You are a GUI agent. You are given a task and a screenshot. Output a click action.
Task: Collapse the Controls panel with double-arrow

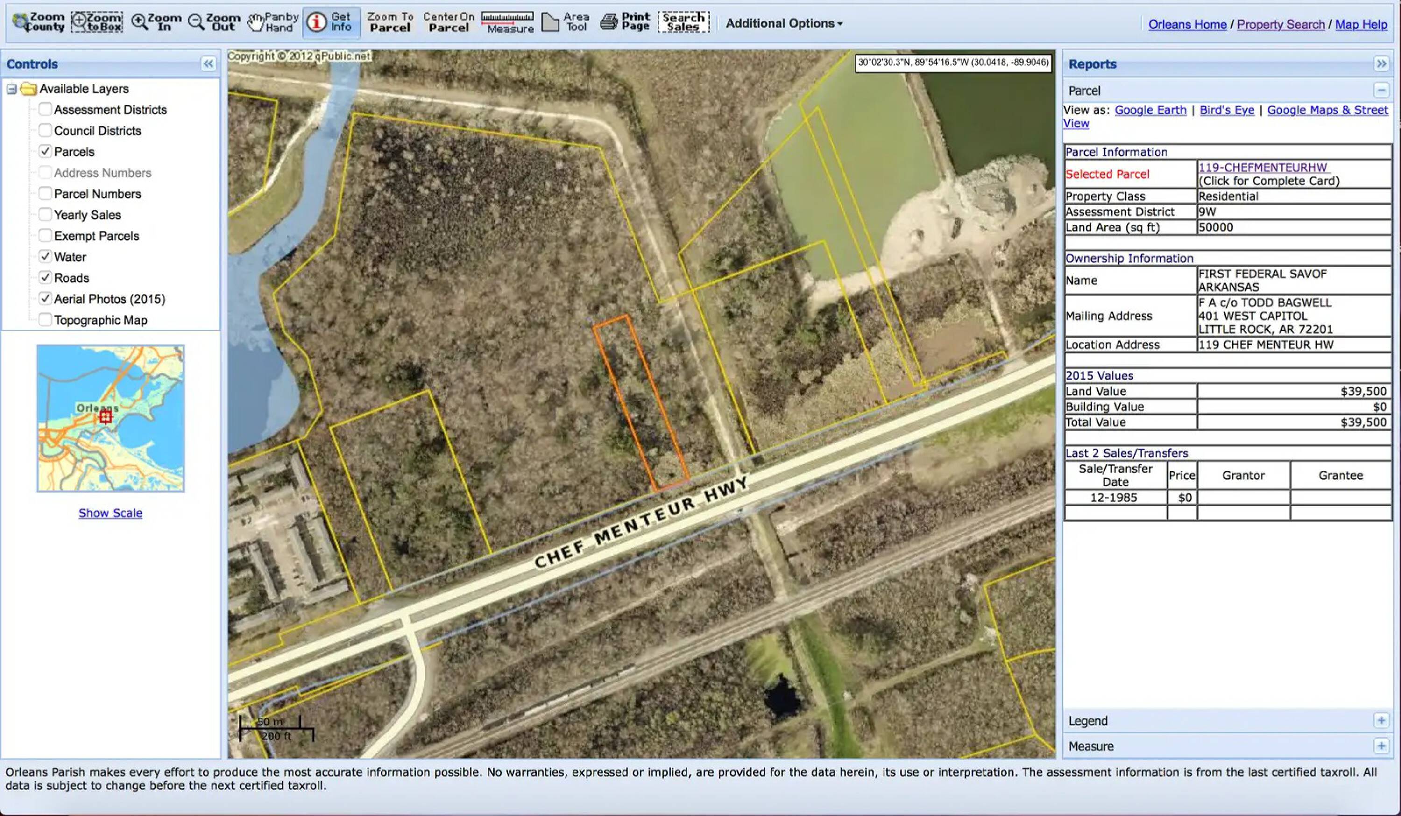[x=208, y=64]
